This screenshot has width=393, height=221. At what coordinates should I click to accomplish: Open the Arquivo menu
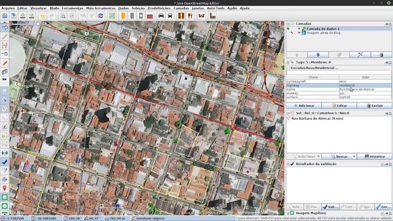coord(8,8)
